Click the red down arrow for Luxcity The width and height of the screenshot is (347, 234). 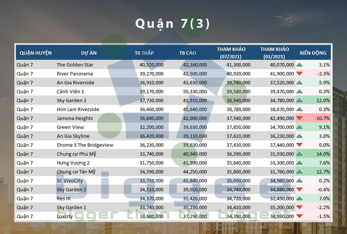pyautogui.click(x=299, y=217)
